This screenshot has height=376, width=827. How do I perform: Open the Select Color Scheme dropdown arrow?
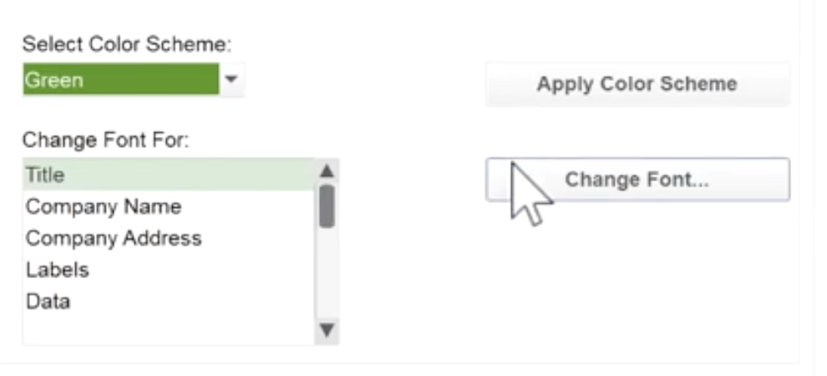click(x=231, y=79)
